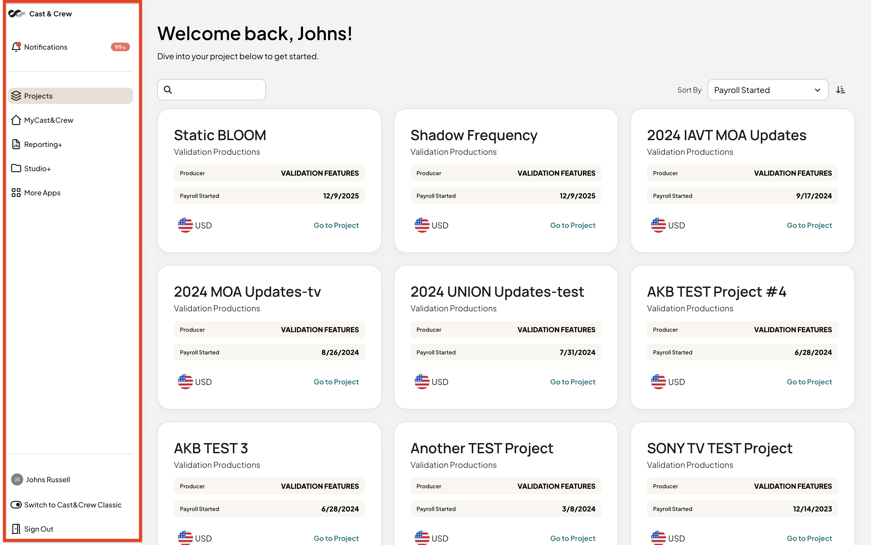Click Sign Out text in sidebar
The height and width of the screenshot is (545, 871).
point(39,529)
